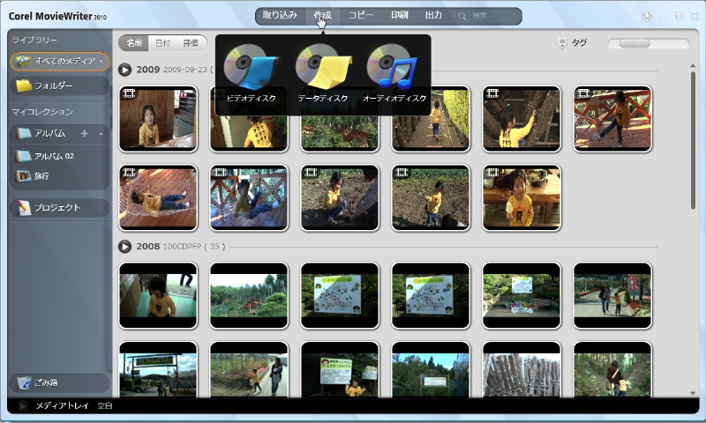Open the ごみ箱 recycle bin

[59, 383]
